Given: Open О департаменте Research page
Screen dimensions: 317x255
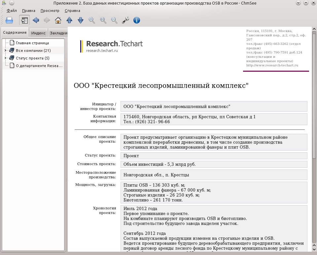Looking at the screenshot, I should (x=39, y=66).
